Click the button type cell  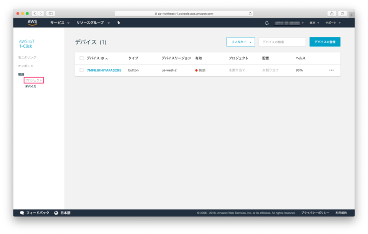click(133, 70)
